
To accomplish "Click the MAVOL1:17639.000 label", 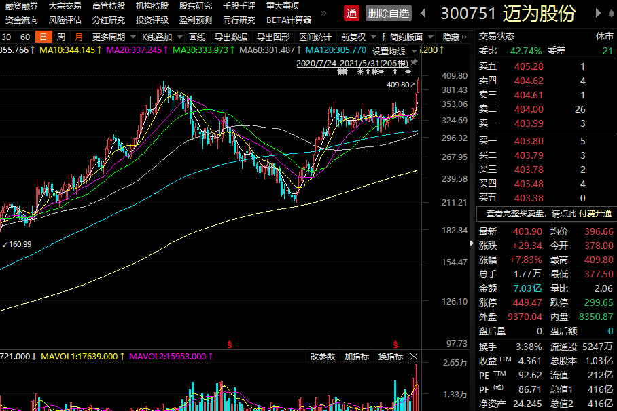I will click(83, 356).
